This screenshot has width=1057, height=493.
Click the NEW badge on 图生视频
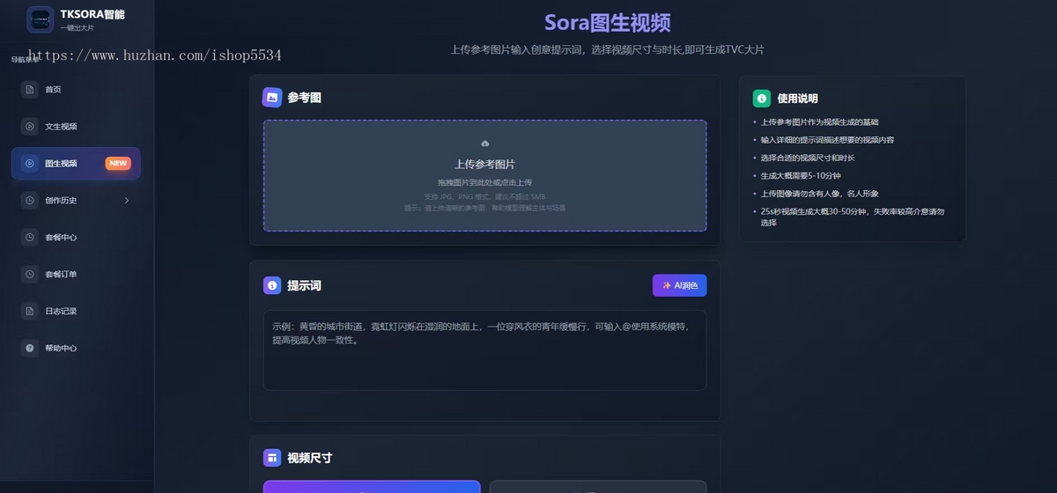118,164
